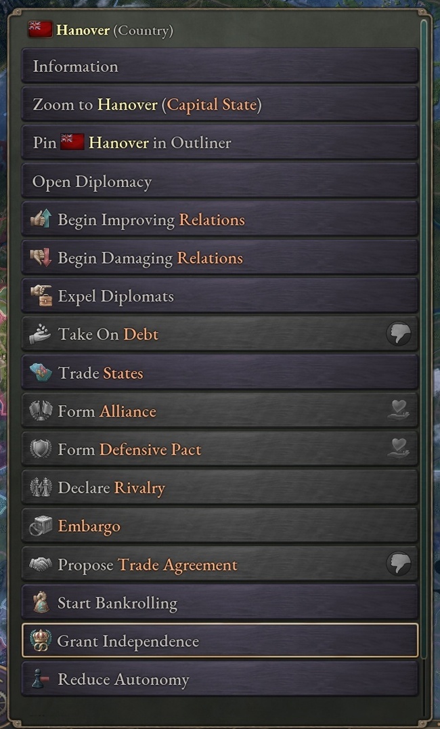Choose Open Diplomacy option
440x729 pixels.
(219, 182)
